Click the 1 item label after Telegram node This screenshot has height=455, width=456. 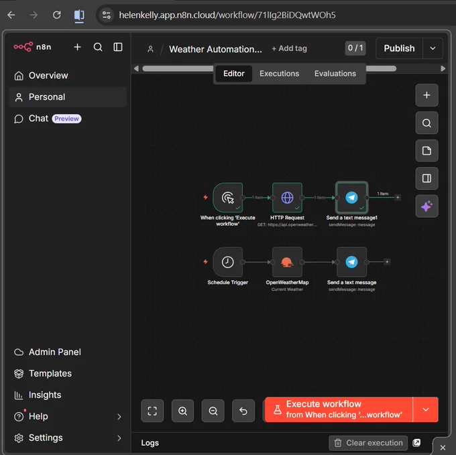383,194
